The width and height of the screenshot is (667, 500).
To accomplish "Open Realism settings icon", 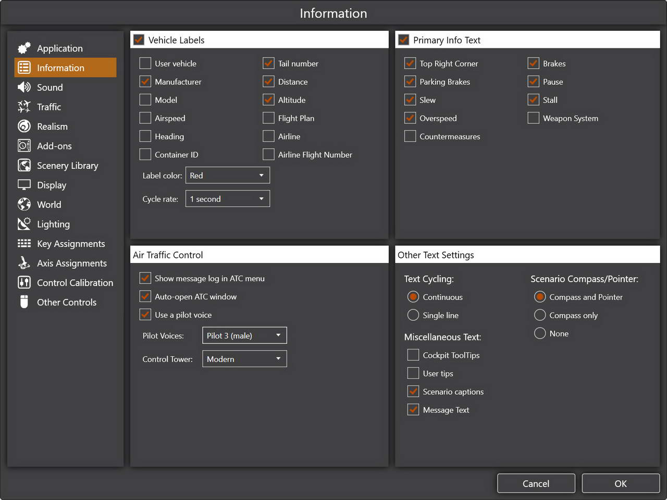I will pos(24,127).
